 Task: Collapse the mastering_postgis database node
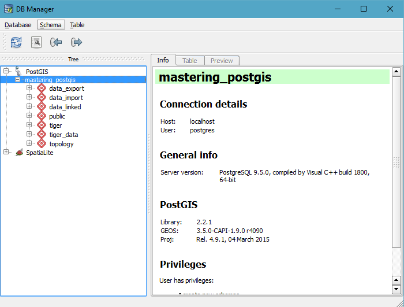coord(17,80)
